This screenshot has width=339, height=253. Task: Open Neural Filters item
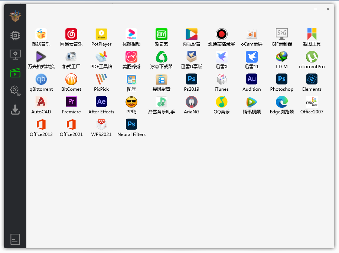point(131,125)
